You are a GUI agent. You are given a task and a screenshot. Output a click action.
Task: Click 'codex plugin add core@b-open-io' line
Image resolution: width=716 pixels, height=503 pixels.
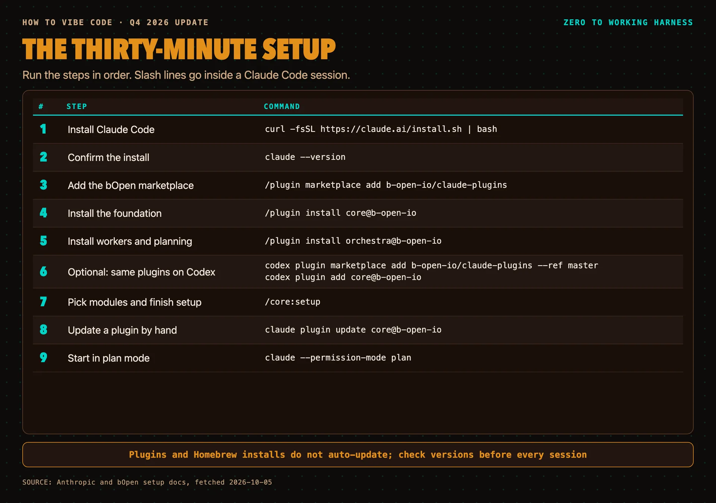point(343,277)
